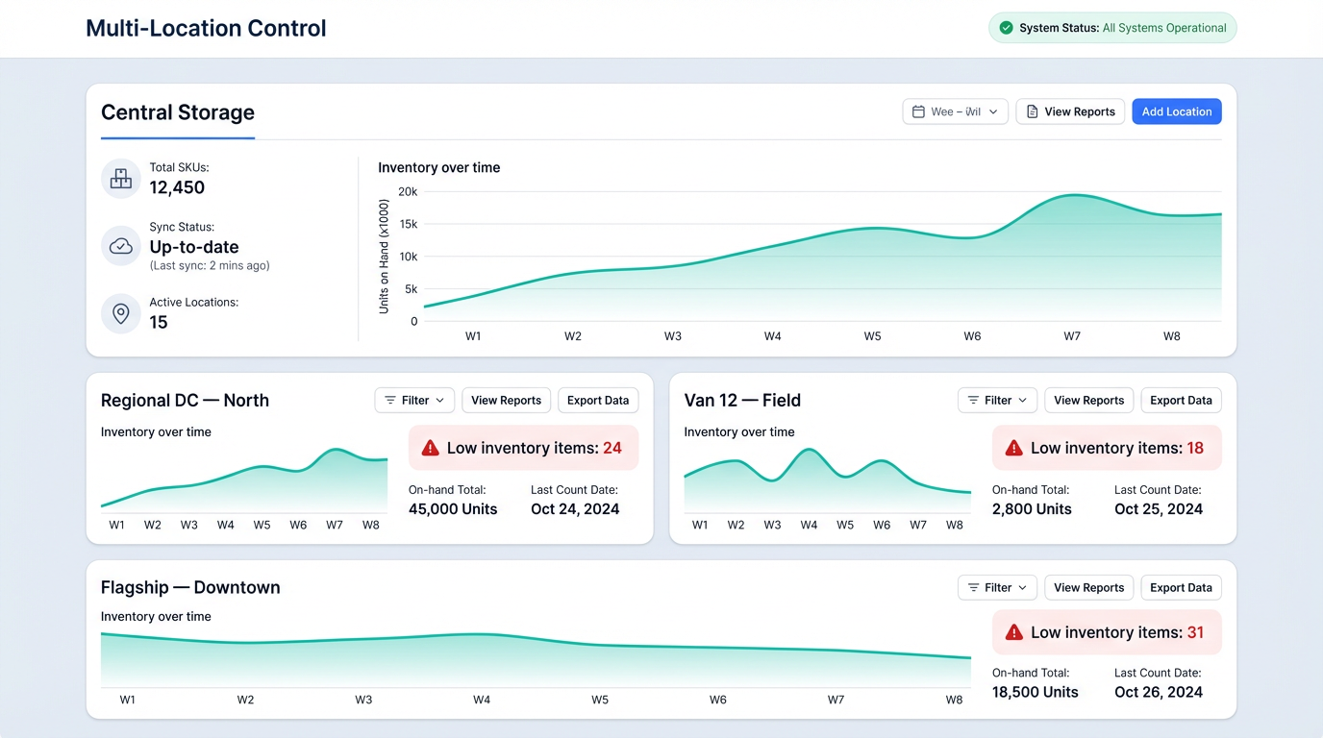Open the week range dropdown in Central Storage

point(955,111)
